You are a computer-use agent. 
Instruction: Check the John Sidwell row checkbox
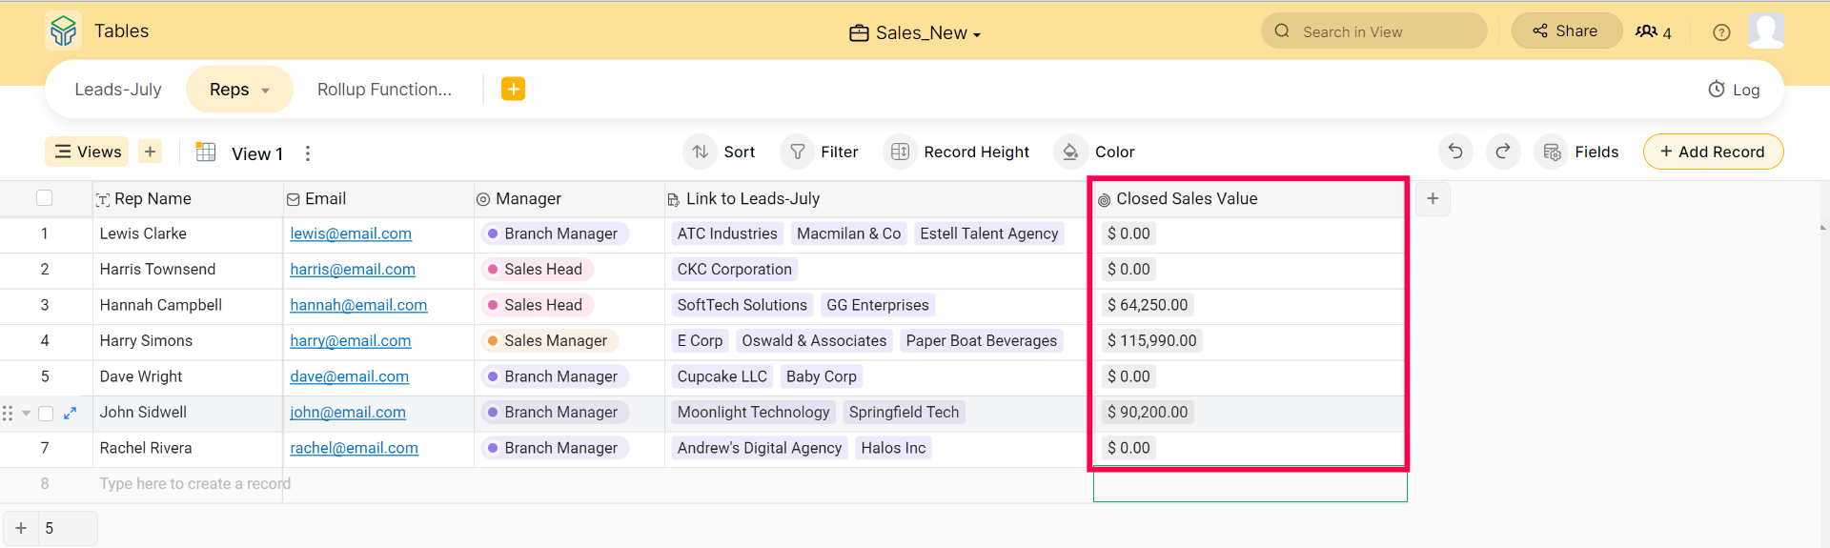tap(46, 413)
